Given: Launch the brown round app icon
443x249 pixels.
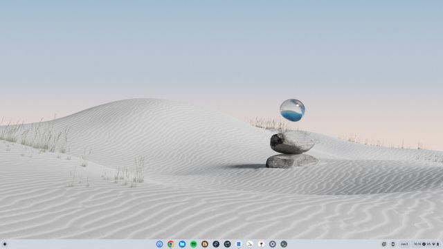Looking at the screenshot, I should [x=205, y=244].
